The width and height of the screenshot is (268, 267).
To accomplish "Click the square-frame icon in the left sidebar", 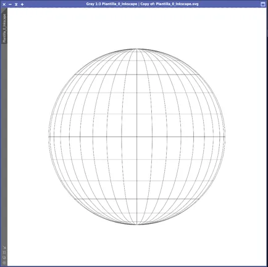I will 4,252.
